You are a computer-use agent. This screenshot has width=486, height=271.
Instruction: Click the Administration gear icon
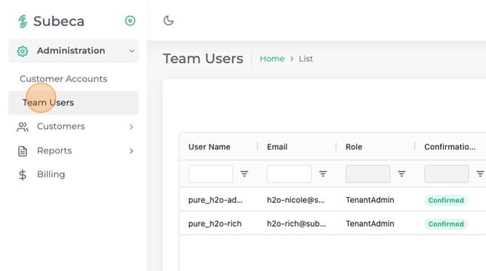click(x=22, y=51)
